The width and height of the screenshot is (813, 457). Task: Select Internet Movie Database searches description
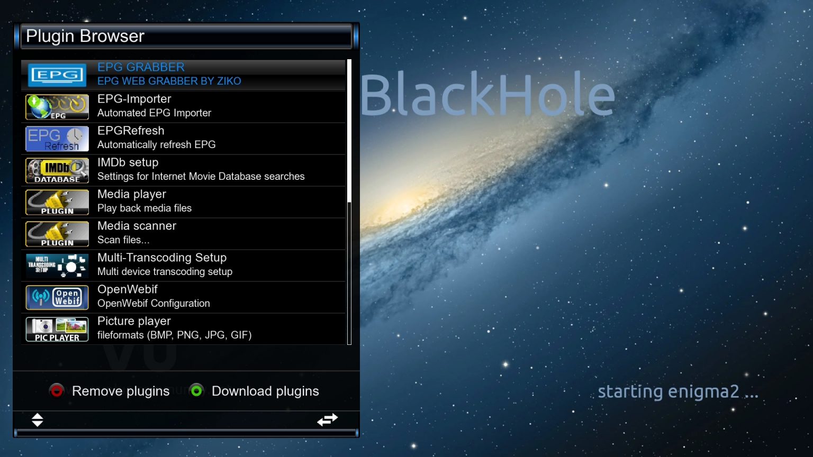pos(201,176)
